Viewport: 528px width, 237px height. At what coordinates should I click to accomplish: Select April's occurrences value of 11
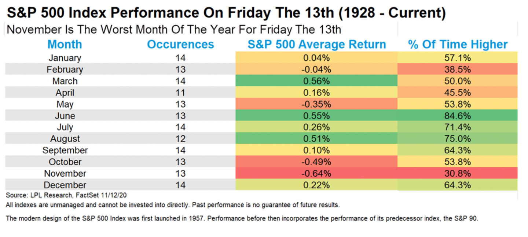180,93
